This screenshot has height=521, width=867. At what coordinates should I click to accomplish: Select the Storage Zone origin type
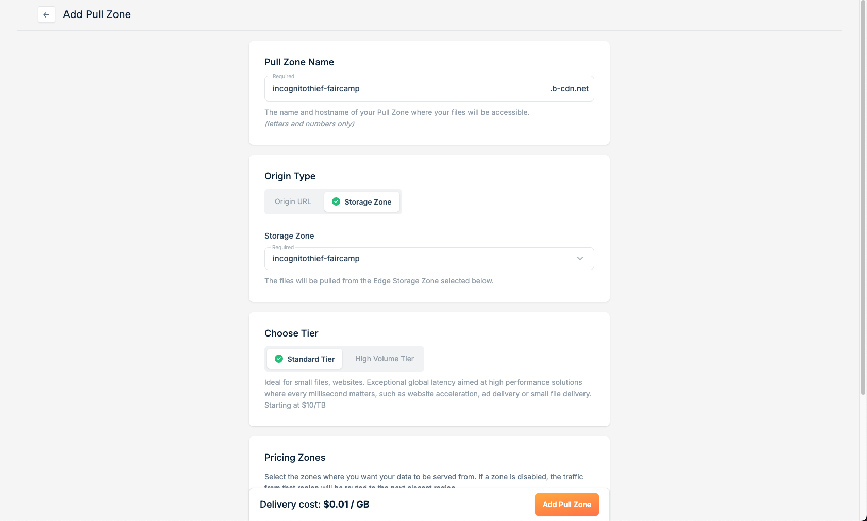(362, 201)
